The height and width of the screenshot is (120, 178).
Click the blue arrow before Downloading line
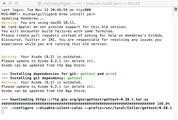coord(5,99)
